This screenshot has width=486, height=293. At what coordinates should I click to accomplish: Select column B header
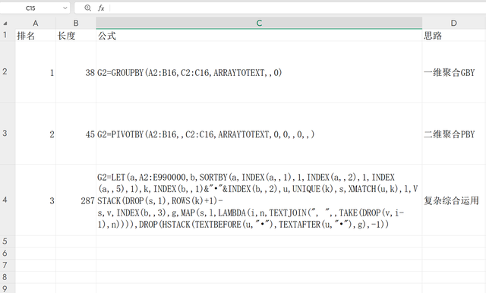pyautogui.click(x=76, y=24)
